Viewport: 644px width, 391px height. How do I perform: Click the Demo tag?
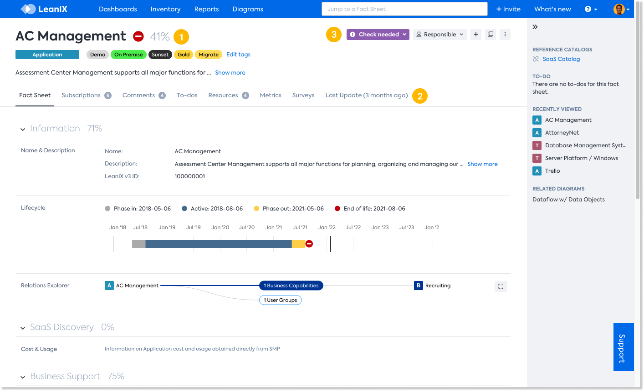[97, 55]
